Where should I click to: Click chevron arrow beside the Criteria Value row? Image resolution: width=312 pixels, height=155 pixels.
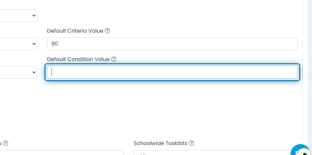34,44
